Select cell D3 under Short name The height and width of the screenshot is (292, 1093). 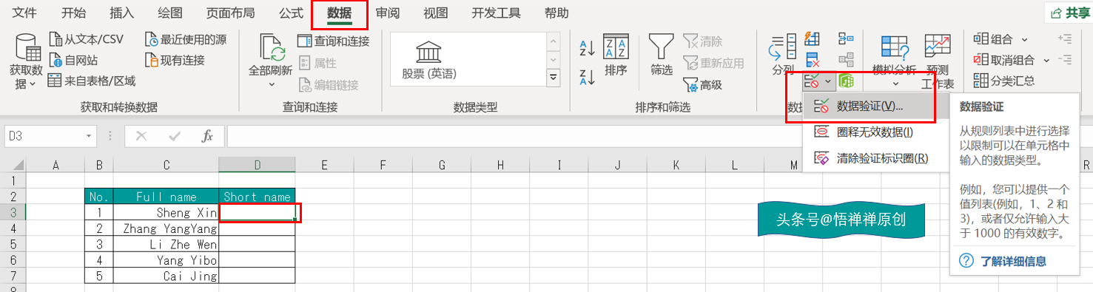coord(257,212)
